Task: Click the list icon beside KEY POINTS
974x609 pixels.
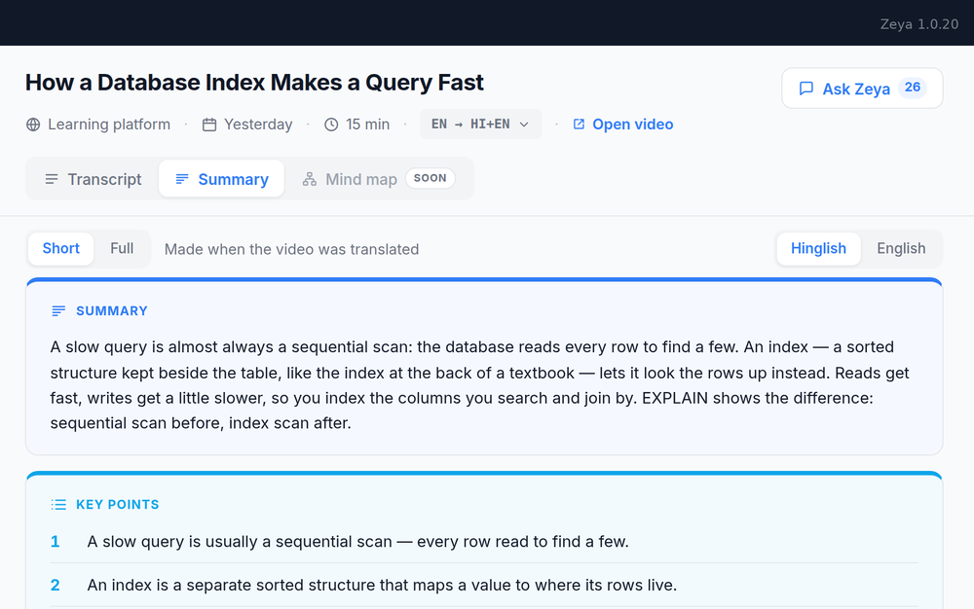Action: pos(58,505)
